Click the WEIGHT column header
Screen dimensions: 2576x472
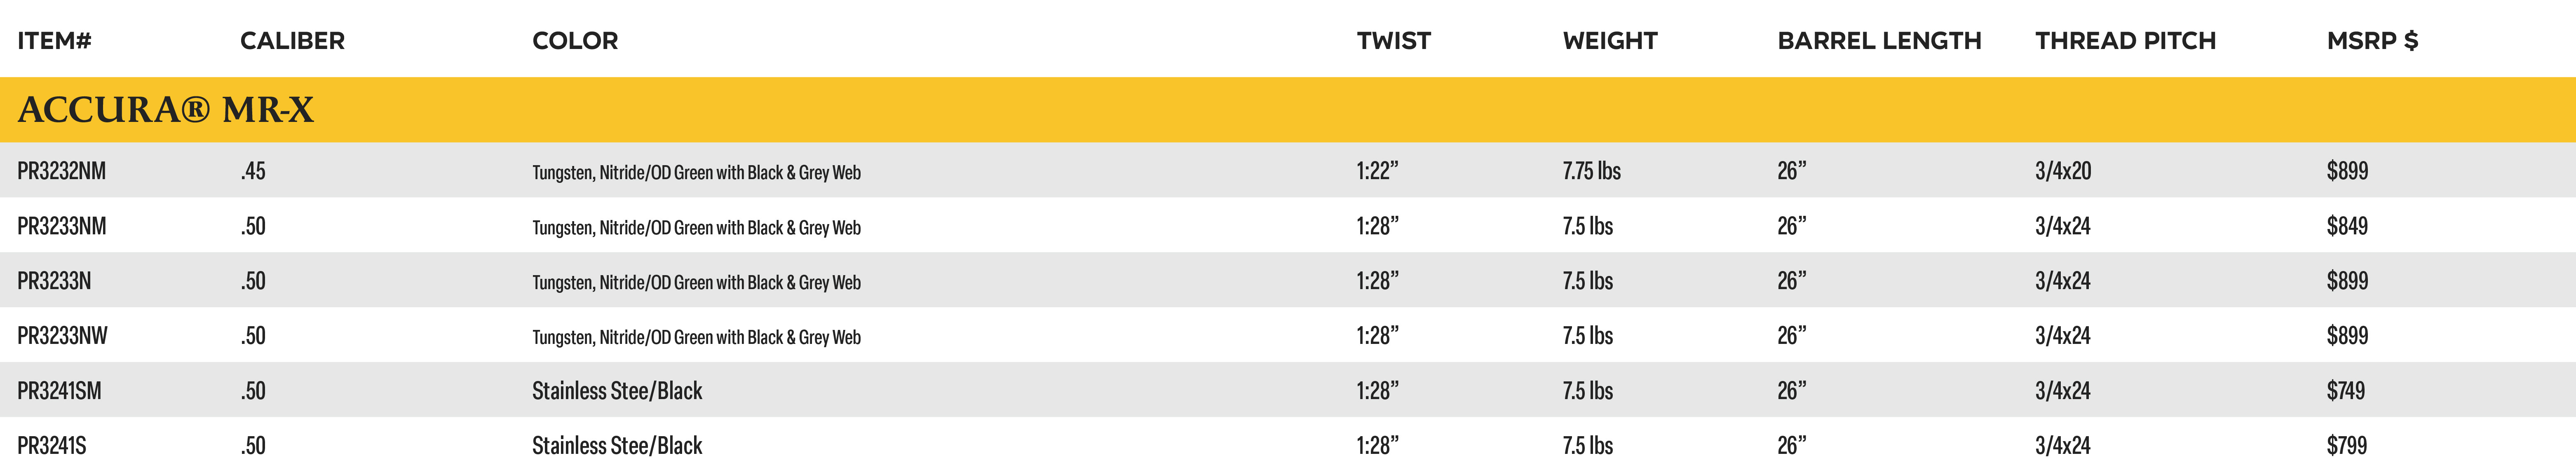point(1609,41)
